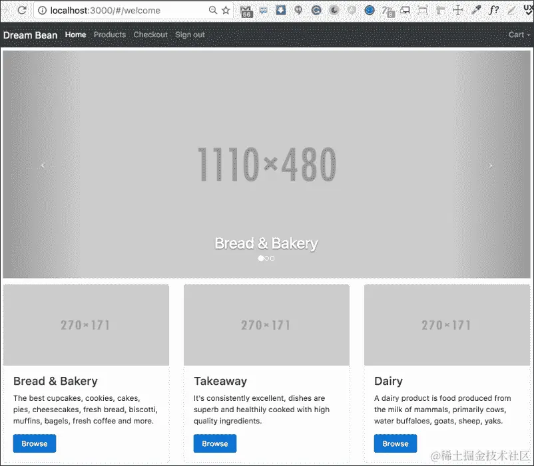534x466 pixels.
Task: Open the Hangouts quote-bubble extension
Action: (x=298, y=11)
